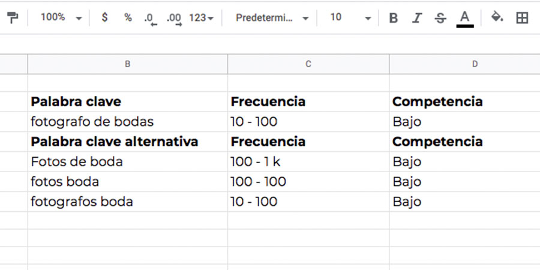Click the paint format roller icon
The width and height of the screenshot is (540, 270).
pyautogui.click(x=13, y=17)
